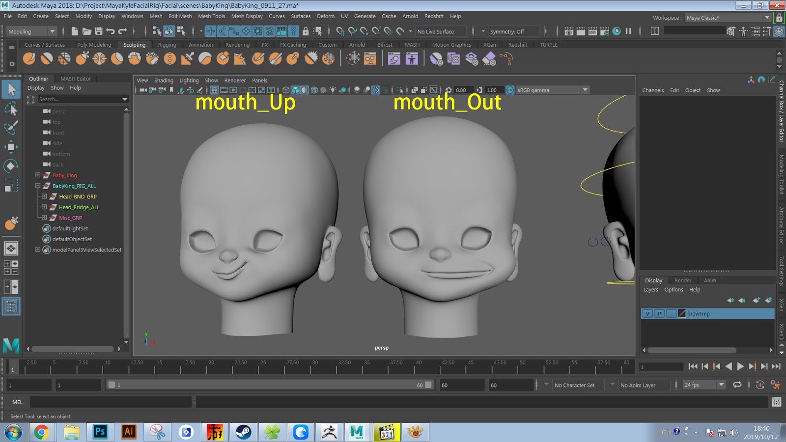Expand the Baby_King outliner node
This screenshot has height=442, width=786.
(38, 175)
